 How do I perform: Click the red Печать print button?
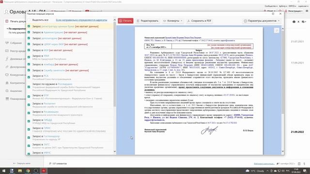[125, 21]
